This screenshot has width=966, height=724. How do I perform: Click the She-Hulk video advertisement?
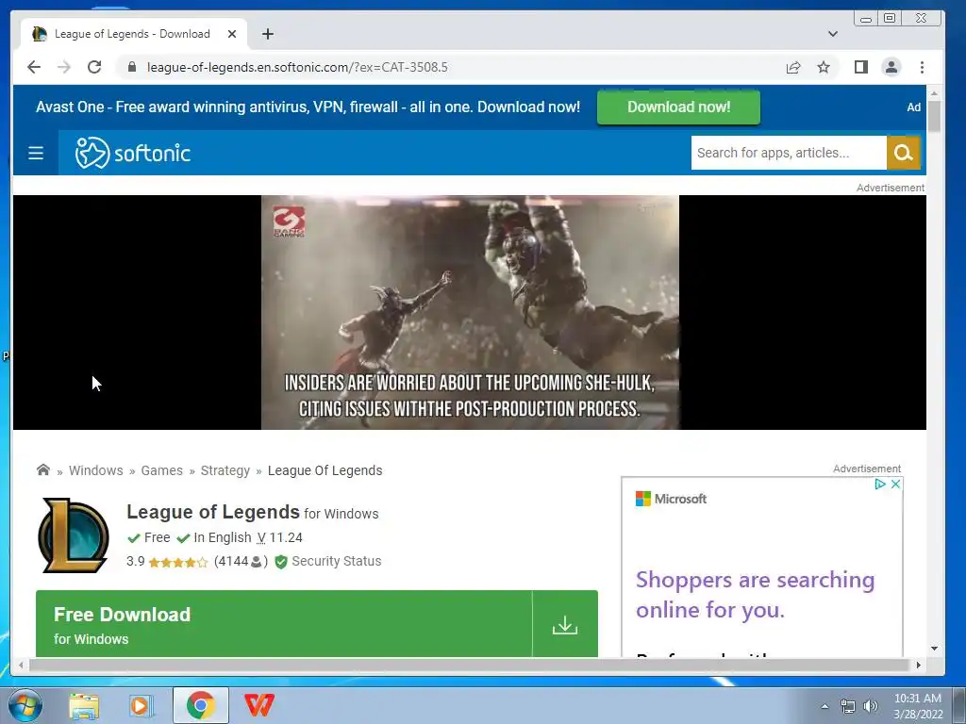click(470, 312)
